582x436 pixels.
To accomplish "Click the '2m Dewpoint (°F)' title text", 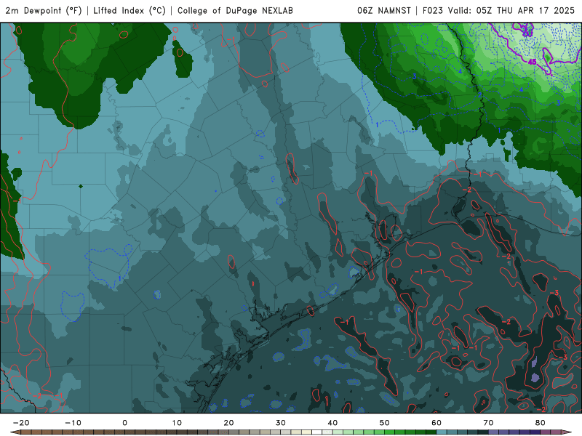I will click(44, 11).
